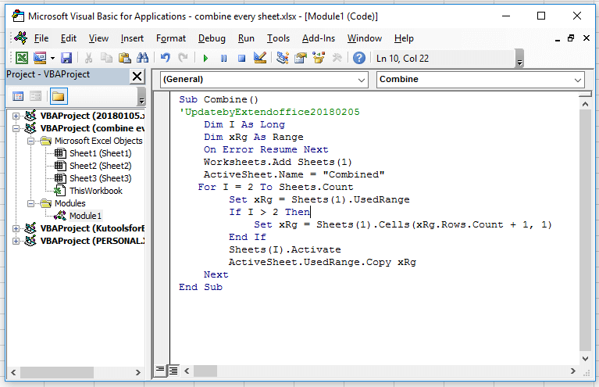Open the Find binoculars icon
599x387 pixels.
[143, 58]
